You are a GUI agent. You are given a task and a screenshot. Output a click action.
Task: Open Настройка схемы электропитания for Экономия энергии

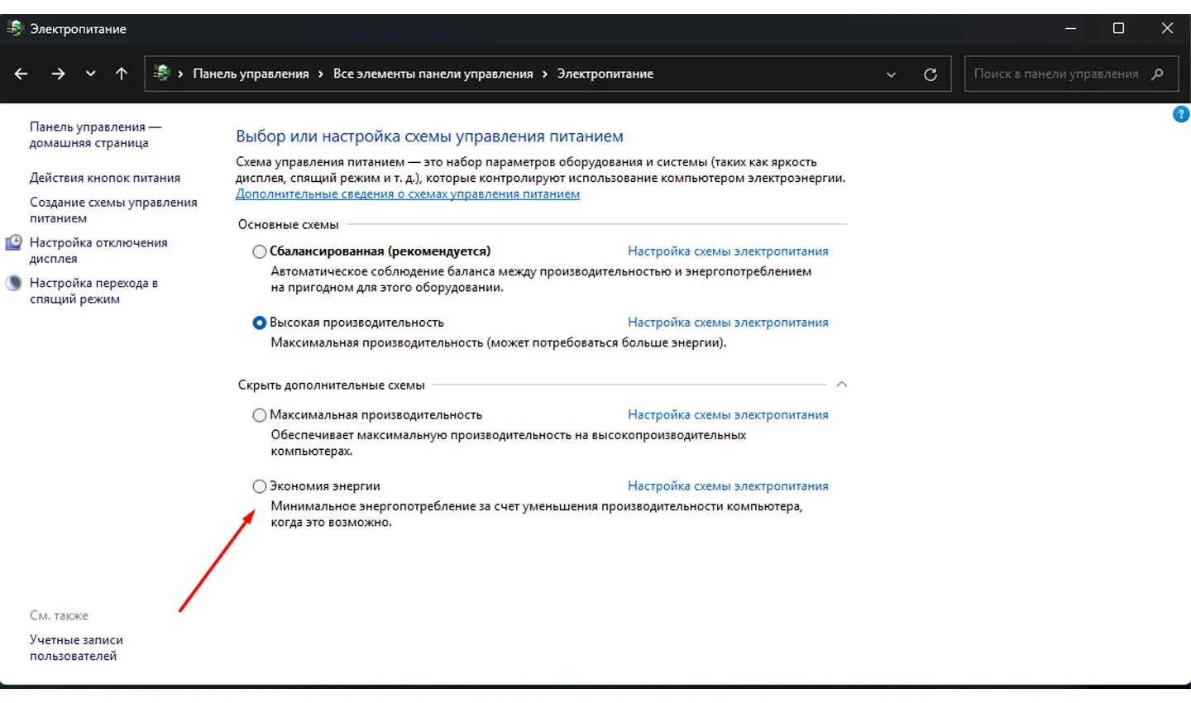click(x=728, y=486)
